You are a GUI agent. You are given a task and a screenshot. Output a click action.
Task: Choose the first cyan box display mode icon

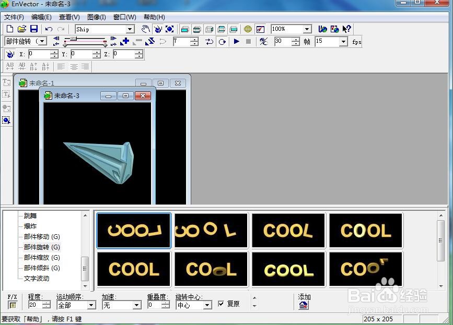[x=184, y=29]
